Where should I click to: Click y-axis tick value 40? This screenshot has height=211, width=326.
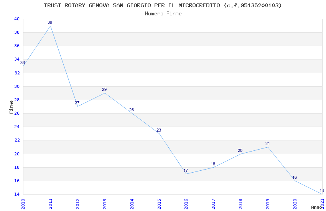pyautogui.click(x=17, y=19)
